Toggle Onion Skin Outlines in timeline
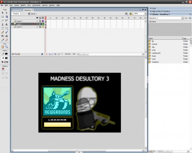The image size is (192, 153). (52, 54)
